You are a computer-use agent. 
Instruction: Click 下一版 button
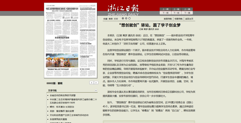[176, 13]
